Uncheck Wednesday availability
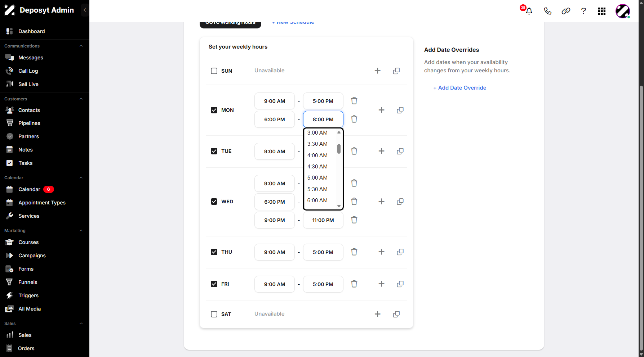This screenshot has width=644, height=357. (214, 202)
